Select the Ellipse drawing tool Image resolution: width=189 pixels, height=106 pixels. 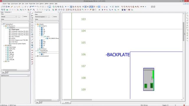32,37
